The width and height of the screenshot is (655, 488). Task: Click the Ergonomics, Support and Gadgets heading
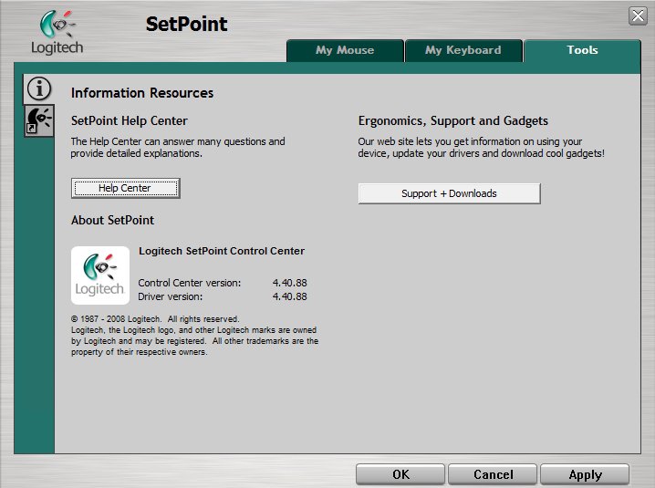[x=452, y=120]
